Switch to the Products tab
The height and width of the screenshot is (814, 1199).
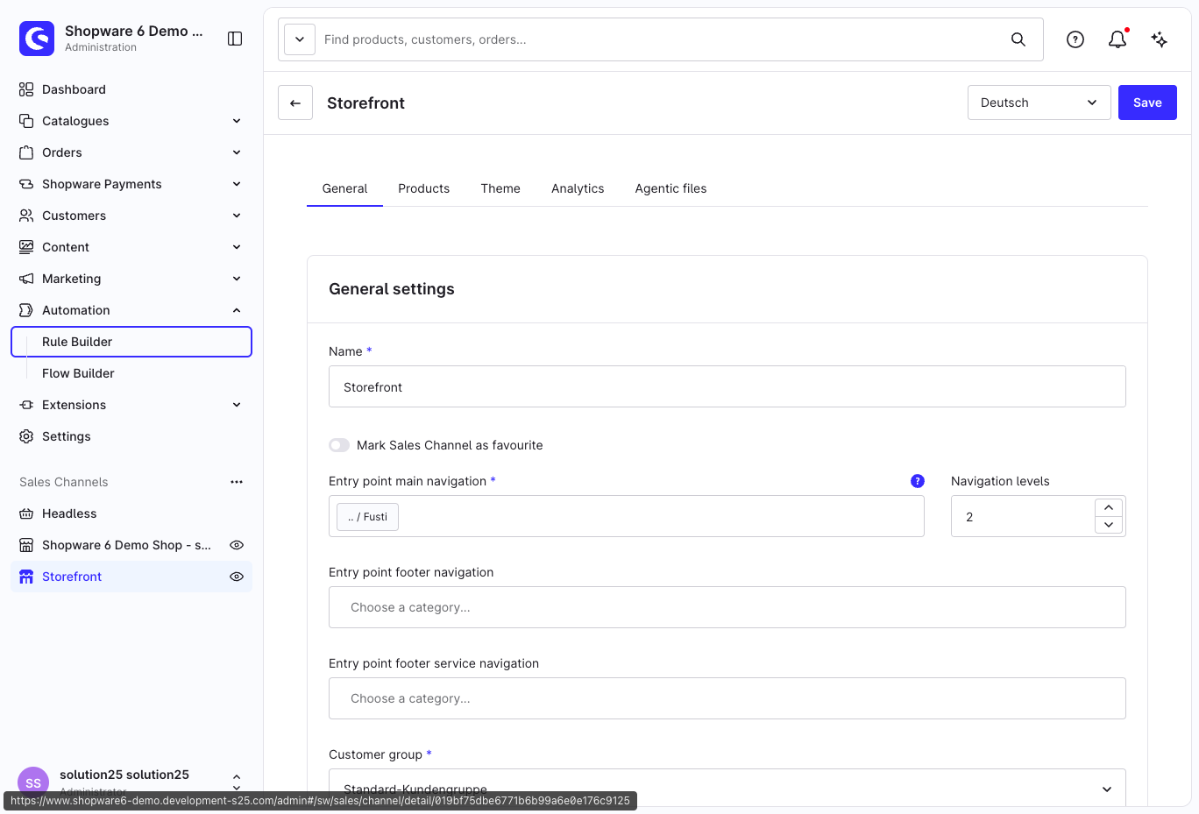coord(424,188)
